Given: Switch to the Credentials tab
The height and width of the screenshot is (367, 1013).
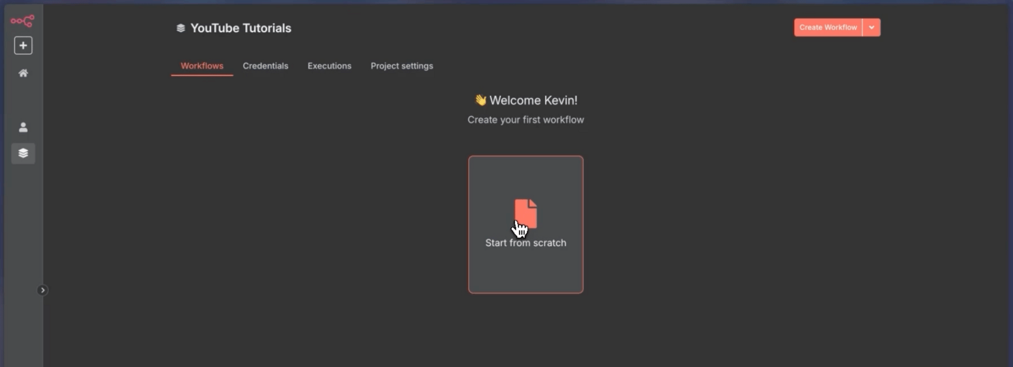Looking at the screenshot, I should (265, 66).
